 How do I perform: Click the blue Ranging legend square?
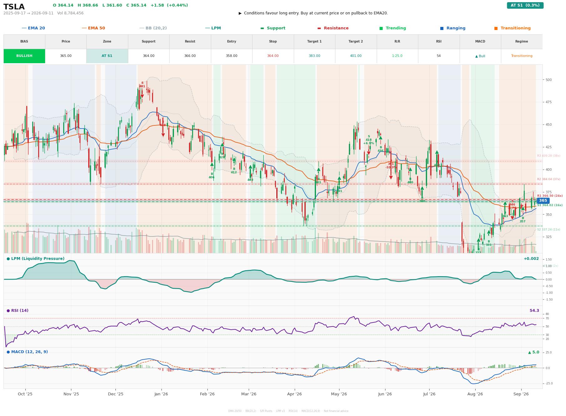(442, 28)
